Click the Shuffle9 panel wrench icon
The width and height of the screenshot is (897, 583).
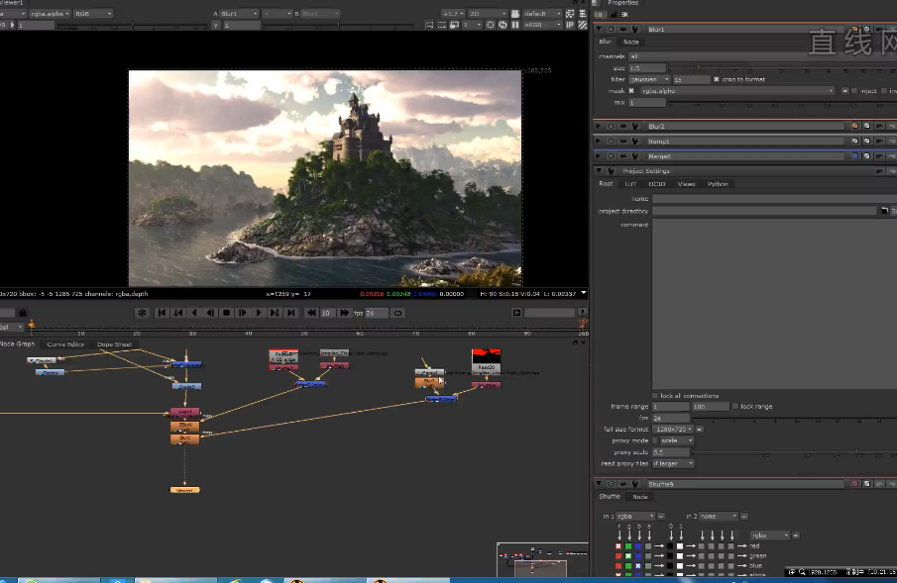(x=635, y=484)
